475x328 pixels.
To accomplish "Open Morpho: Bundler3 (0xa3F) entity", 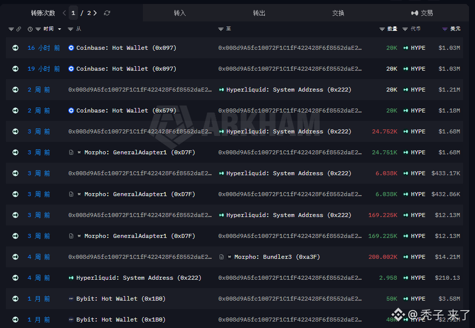I will click(x=277, y=257).
